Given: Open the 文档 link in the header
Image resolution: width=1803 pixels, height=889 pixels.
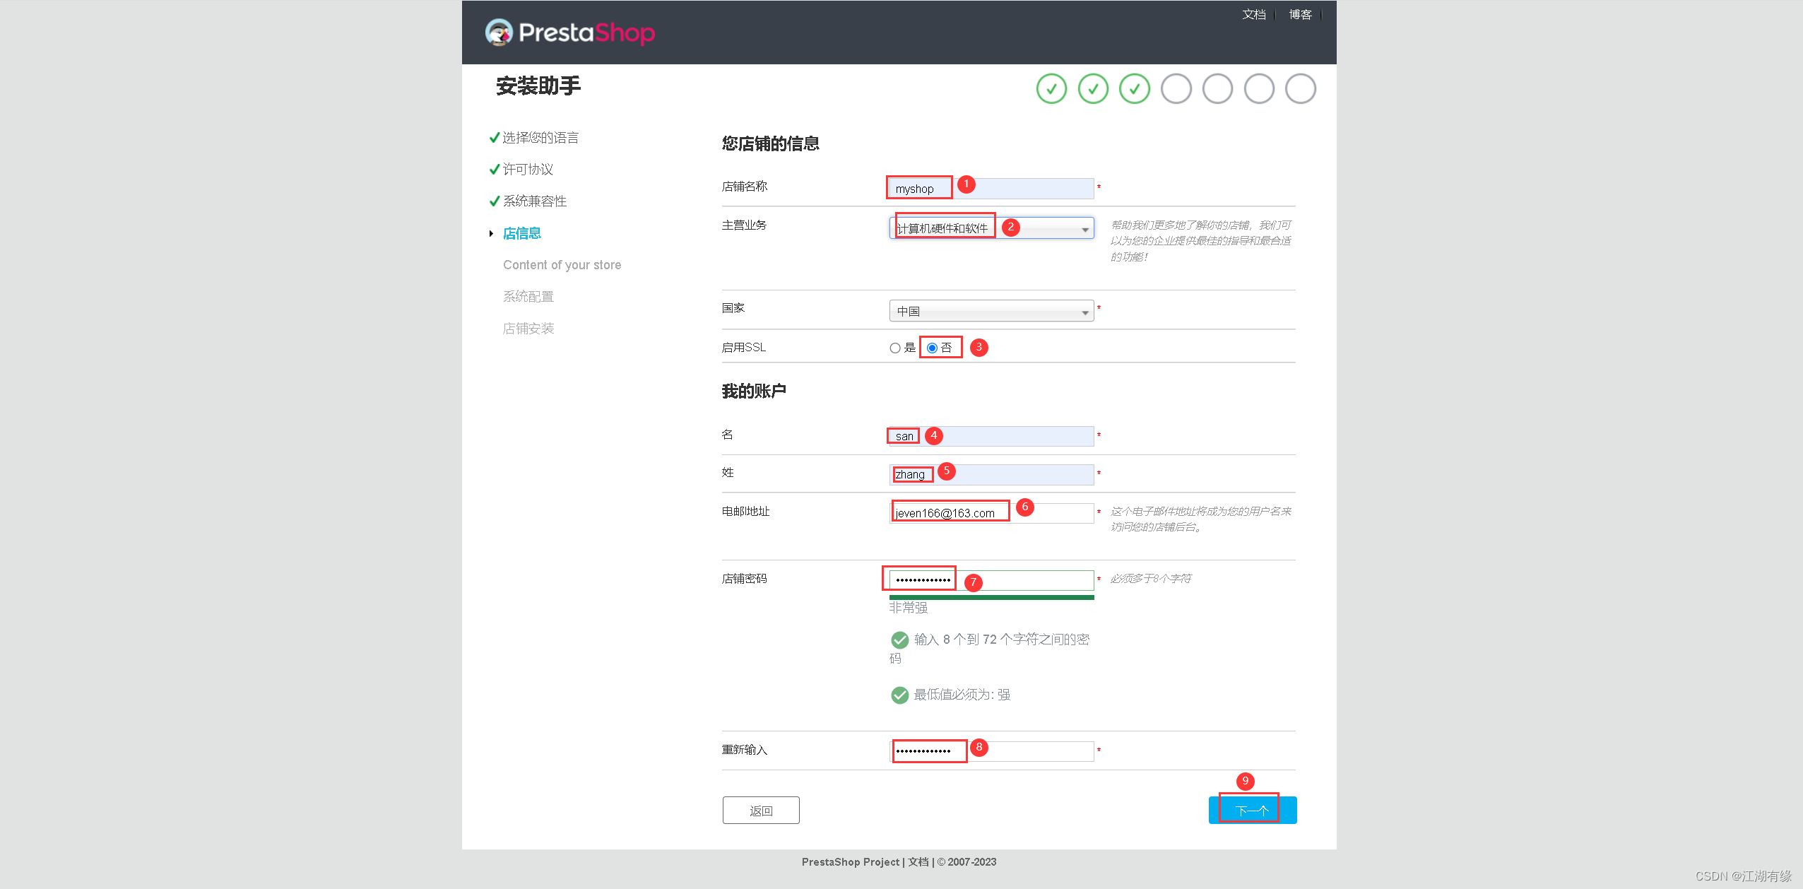Looking at the screenshot, I should (1254, 14).
